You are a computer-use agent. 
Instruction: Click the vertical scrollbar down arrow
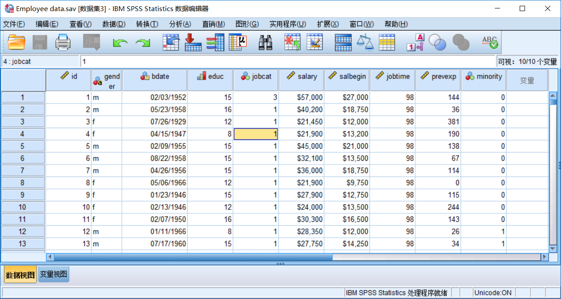coord(553,248)
